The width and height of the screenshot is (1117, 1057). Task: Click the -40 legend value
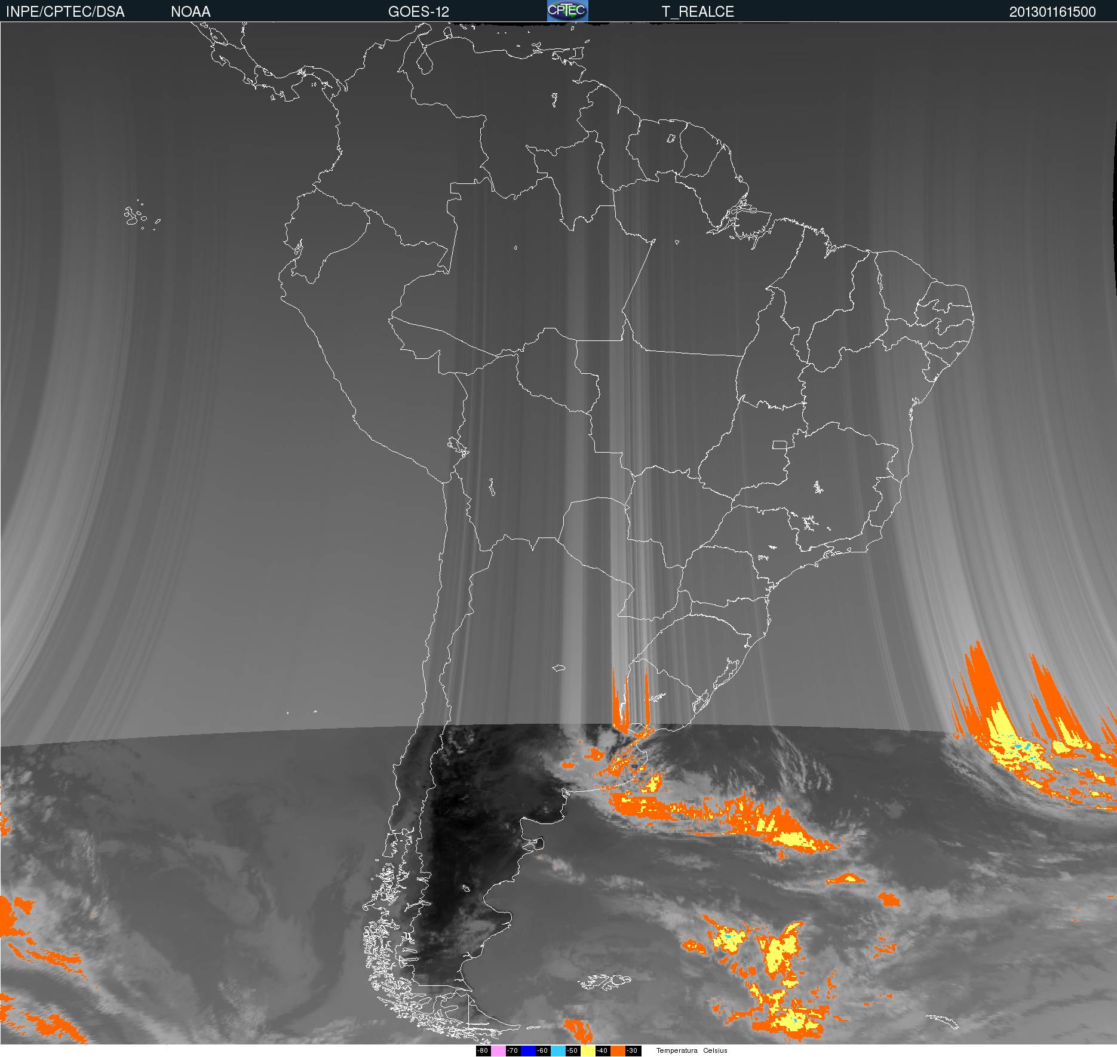[602, 1051]
